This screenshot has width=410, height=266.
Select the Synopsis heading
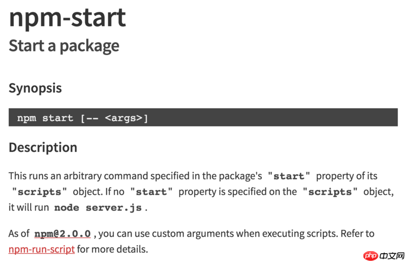pyautogui.click(x=35, y=88)
